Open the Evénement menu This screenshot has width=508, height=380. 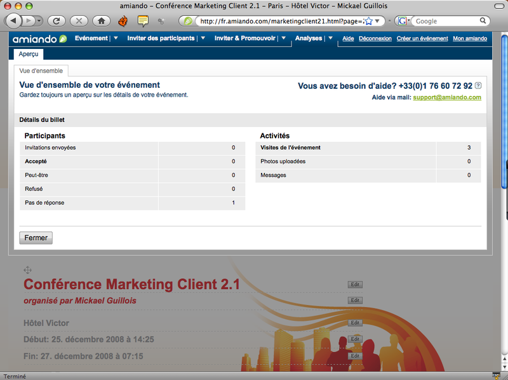[91, 38]
